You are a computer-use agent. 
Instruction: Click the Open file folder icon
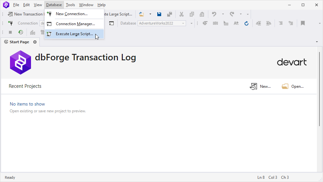coord(141,14)
